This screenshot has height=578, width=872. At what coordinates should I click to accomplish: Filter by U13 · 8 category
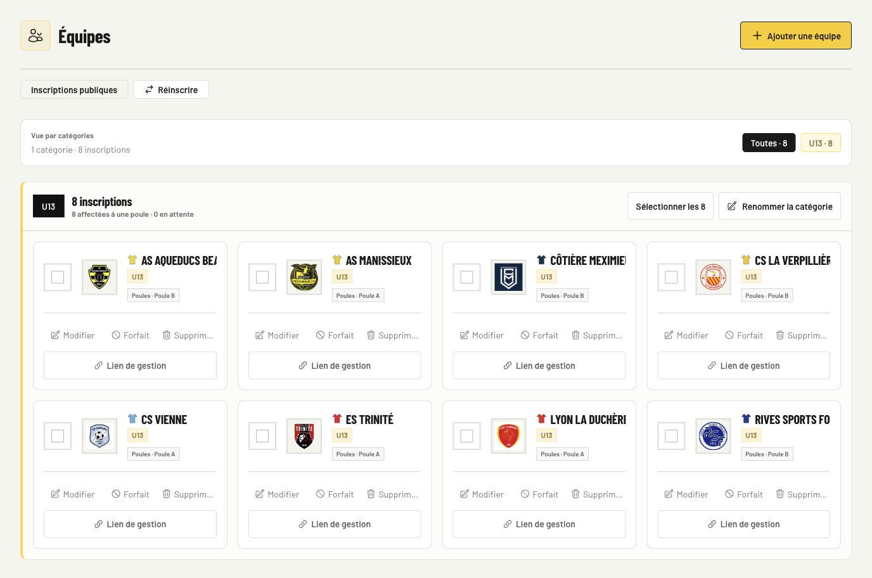click(821, 143)
